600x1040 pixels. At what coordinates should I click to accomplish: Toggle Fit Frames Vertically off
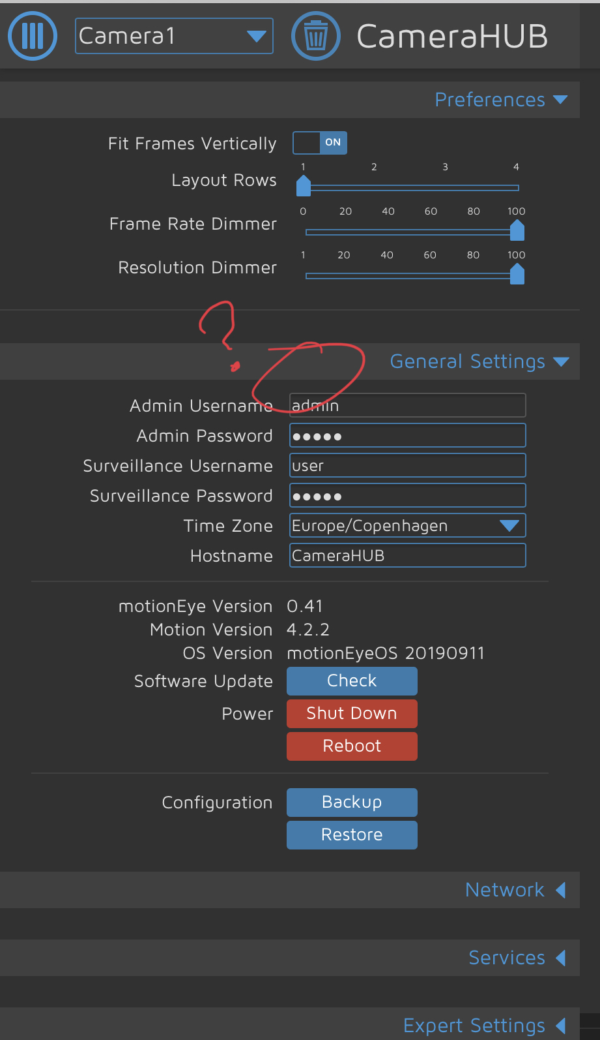pyautogui.click(x=319, y=142)
